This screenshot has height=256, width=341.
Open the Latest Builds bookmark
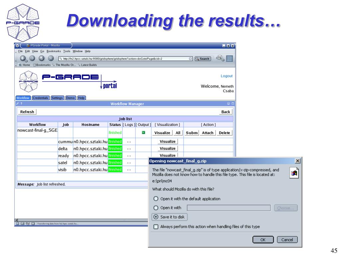tap(88, 65)
